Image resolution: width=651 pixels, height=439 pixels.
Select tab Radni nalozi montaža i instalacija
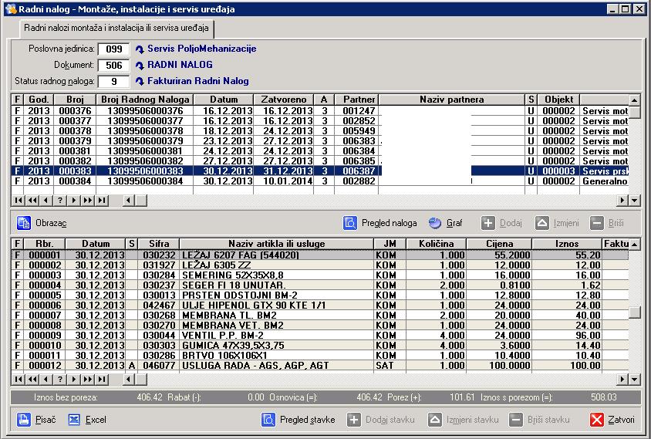pyautogui.click(x=116, y=29)
